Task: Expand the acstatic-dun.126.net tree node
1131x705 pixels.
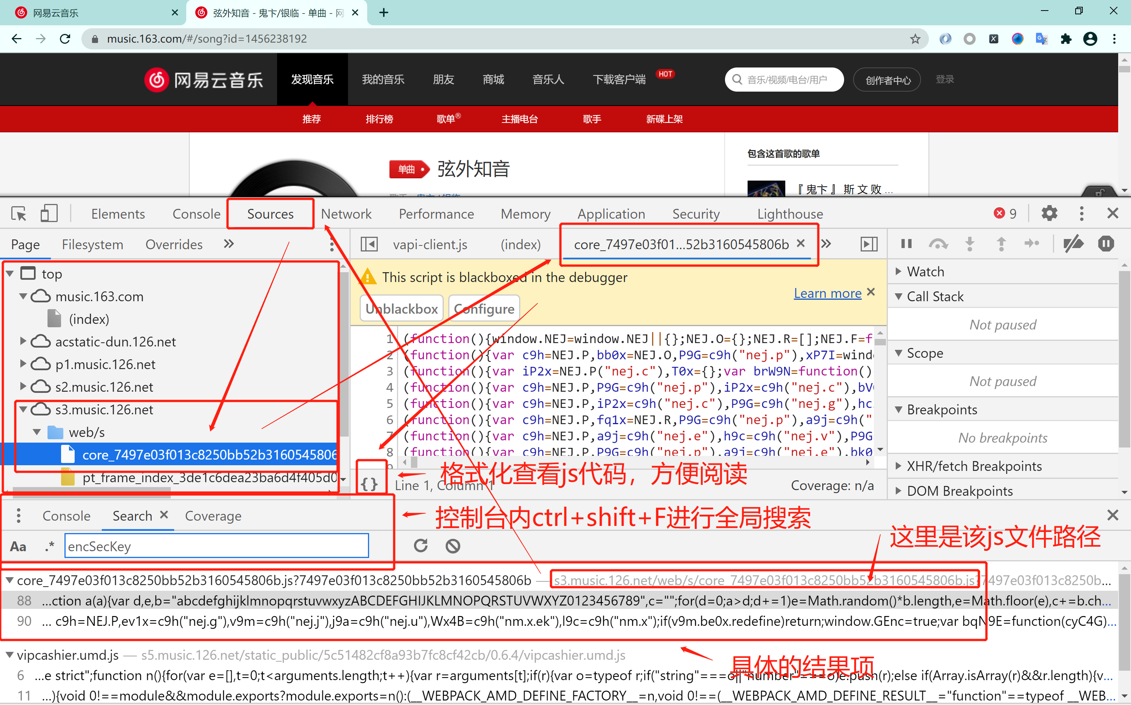Action: [22, 341]
